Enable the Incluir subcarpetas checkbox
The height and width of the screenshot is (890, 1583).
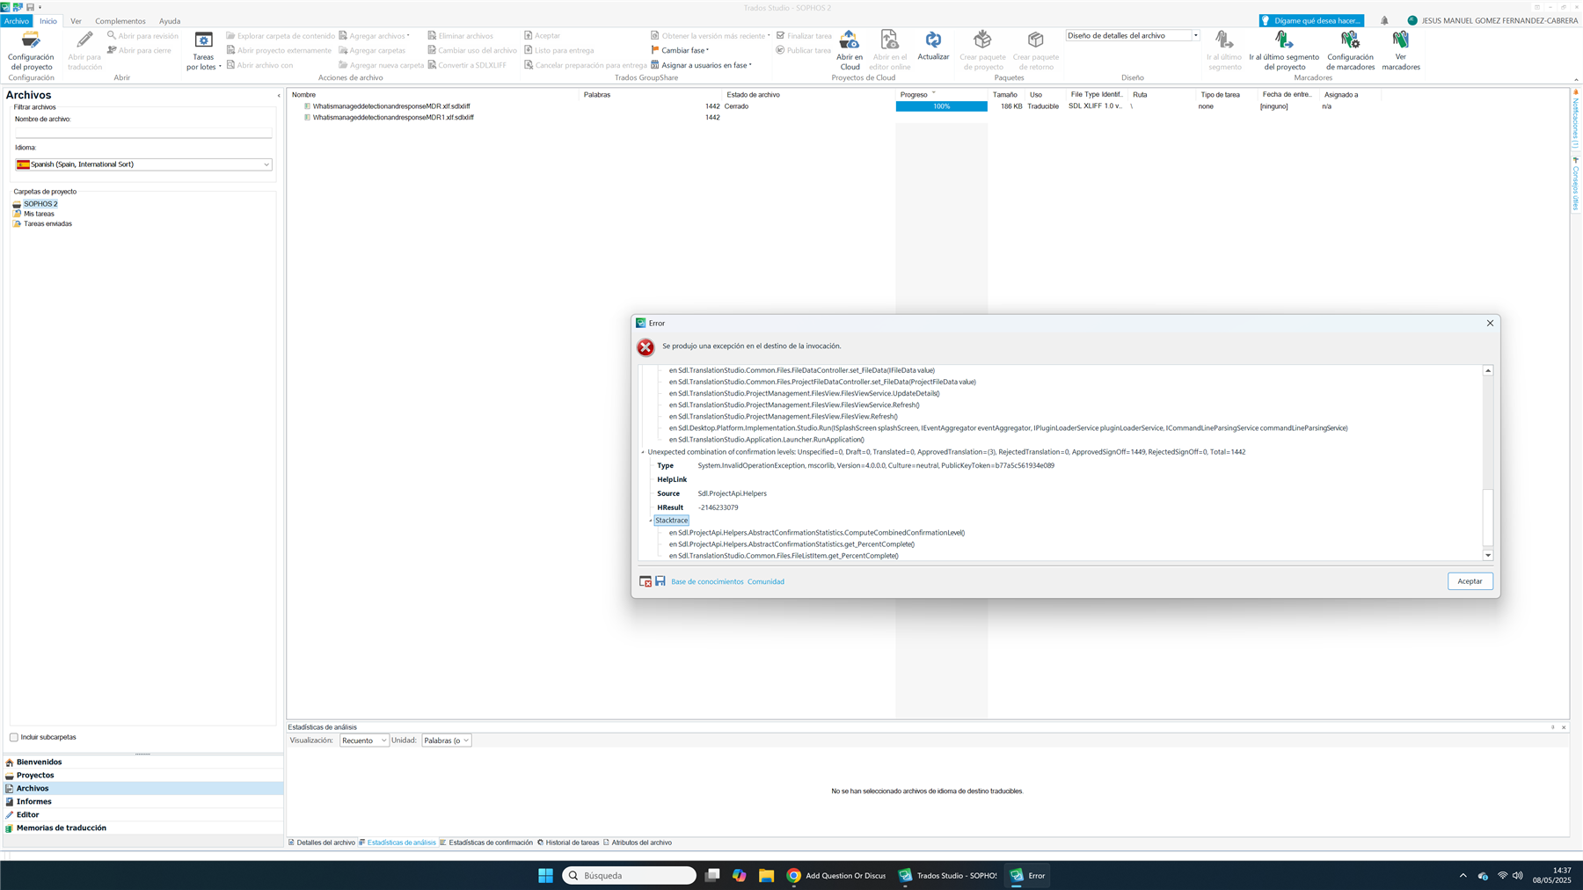[x=13, y=737]
